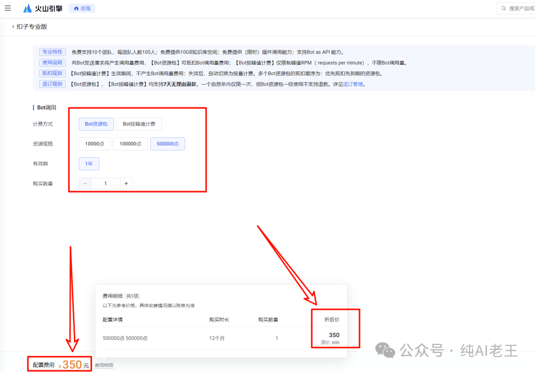Click the 原价 500 original price text
This screenshot has height=372, width=535.
(330, 343)
